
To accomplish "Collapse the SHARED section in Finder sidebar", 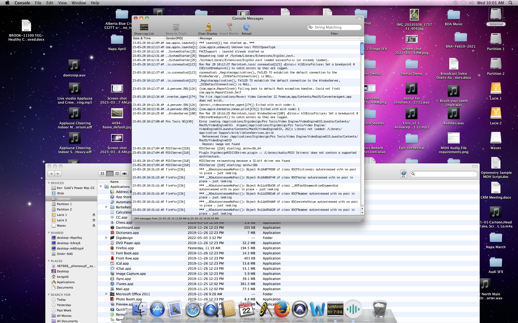I will coord(49,233).
